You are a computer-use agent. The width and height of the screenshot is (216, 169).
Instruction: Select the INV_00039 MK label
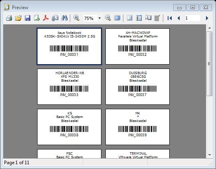[x=137, y=127]
